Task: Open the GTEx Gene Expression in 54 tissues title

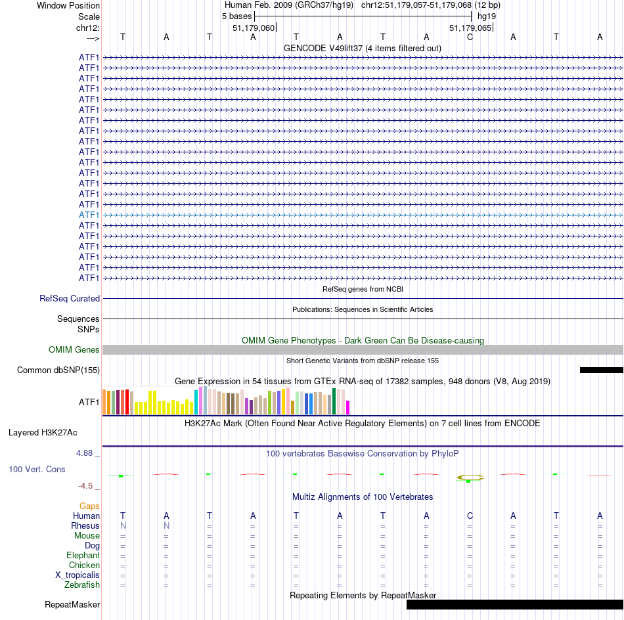Action: tap(363, 381)
